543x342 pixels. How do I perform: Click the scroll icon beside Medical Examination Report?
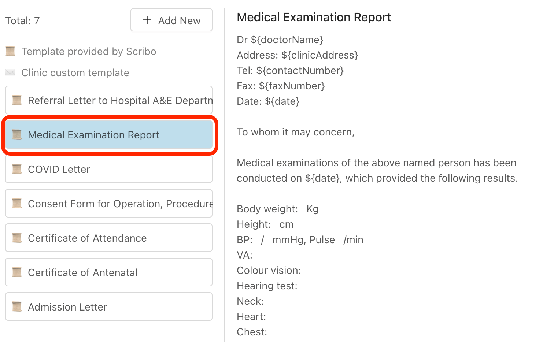tap(17, 134)
